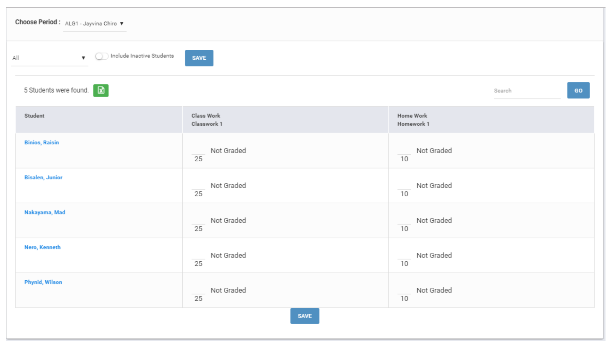Open student Binios, Raisin link
This screenshot has height=347, width=614.
[x=42, y=143]
